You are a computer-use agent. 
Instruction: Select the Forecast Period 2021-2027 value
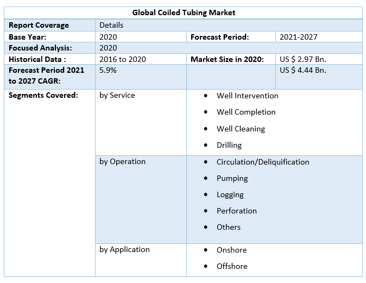point(298,37)
